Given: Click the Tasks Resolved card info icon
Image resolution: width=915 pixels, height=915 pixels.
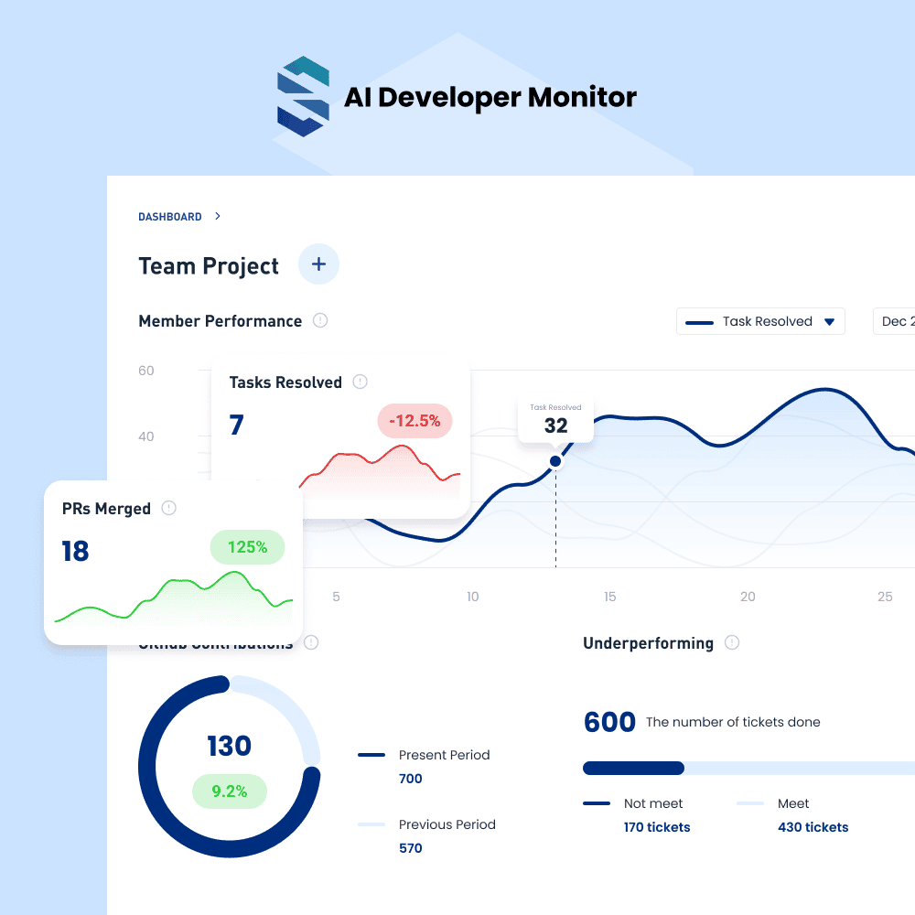Looking at the screenshot, I should click(x=359, y=382).
